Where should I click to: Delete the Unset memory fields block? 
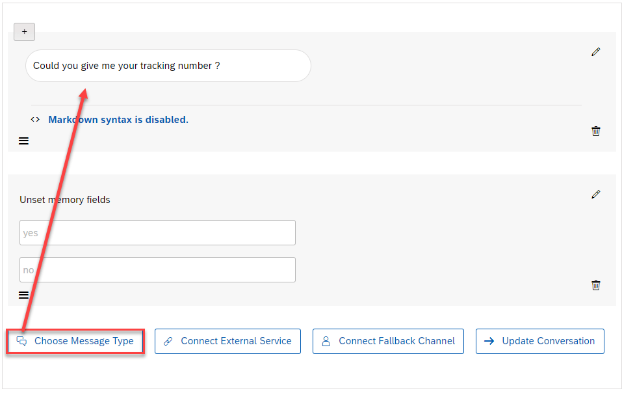tap(595, 285)
